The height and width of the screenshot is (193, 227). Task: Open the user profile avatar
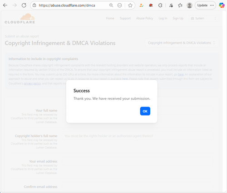click(x=189, y=5)
